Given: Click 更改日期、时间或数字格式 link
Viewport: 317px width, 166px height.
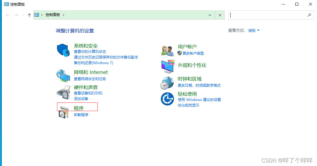Looking at the screenshot, I should click(199, 86).
